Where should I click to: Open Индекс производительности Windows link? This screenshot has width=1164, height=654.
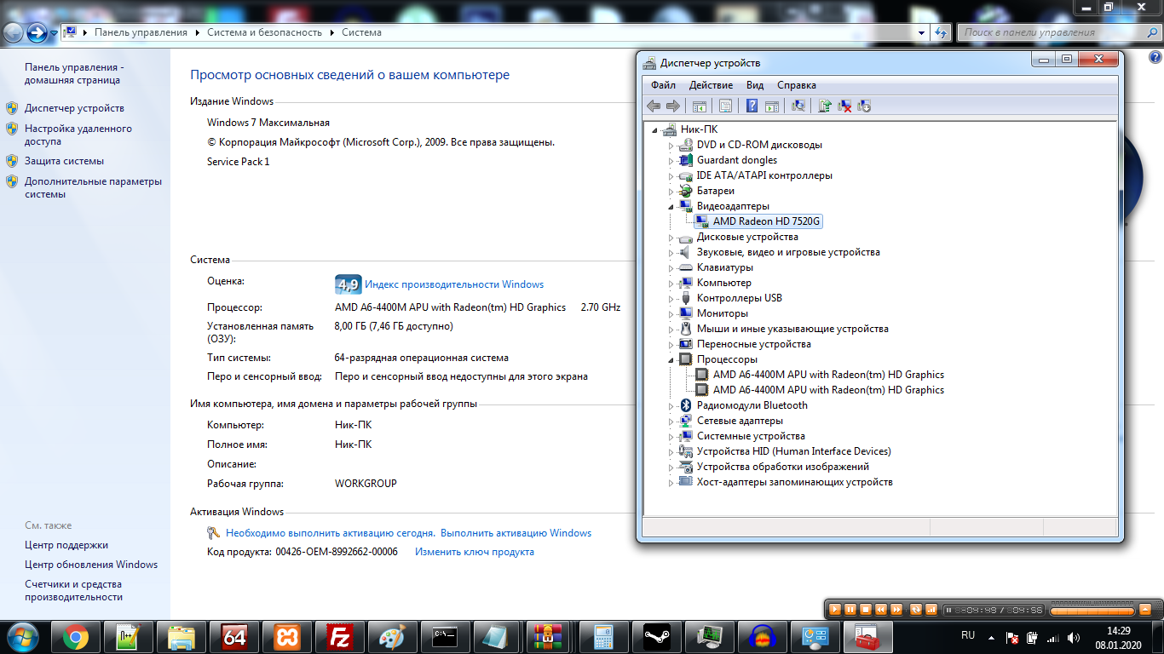454,284
